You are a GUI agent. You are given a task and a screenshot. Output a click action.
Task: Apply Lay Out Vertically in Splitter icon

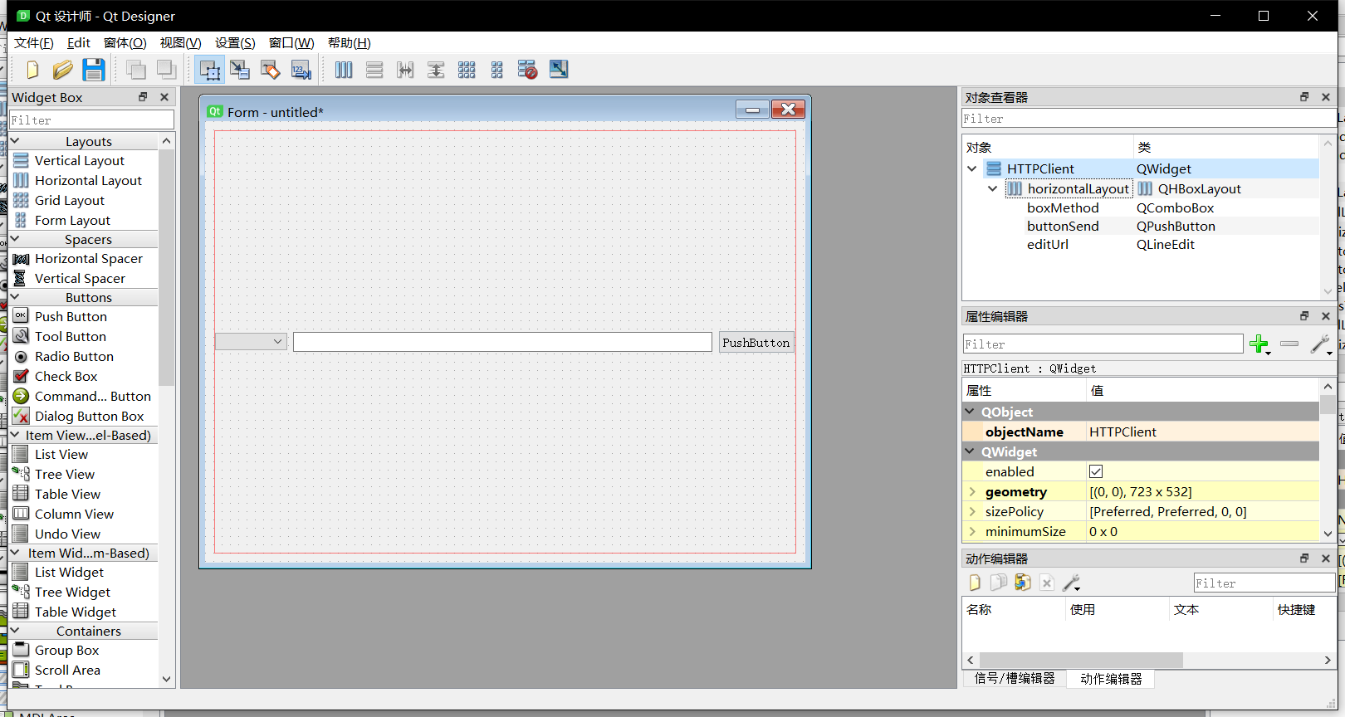[436, 70]
